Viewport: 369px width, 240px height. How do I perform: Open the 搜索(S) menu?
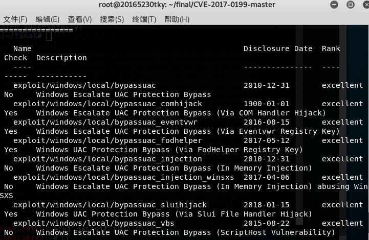click(112, 19)
